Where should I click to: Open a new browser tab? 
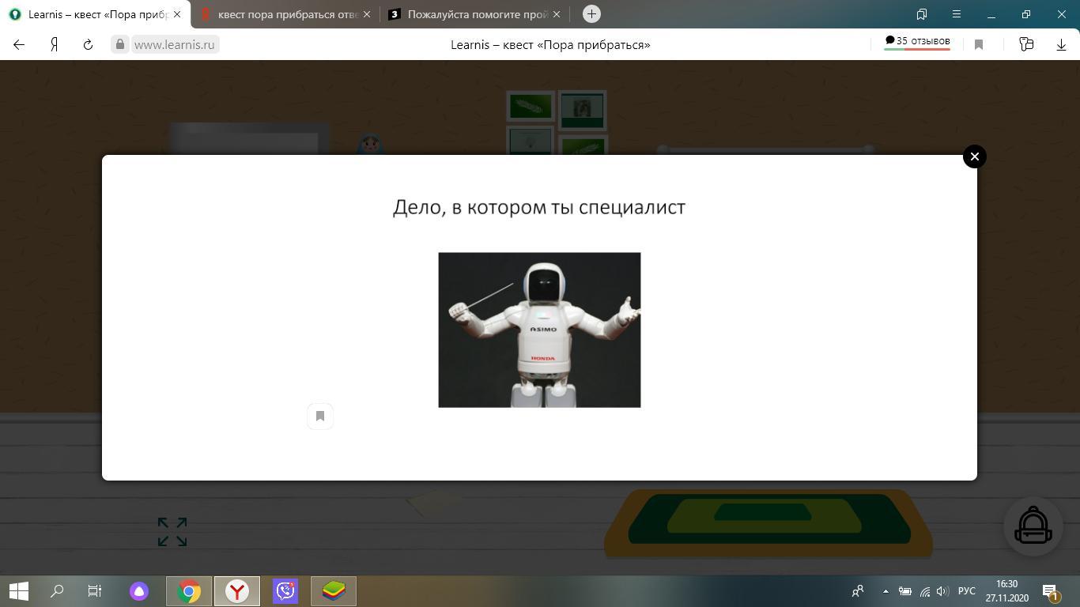click(x=591, y=14)
